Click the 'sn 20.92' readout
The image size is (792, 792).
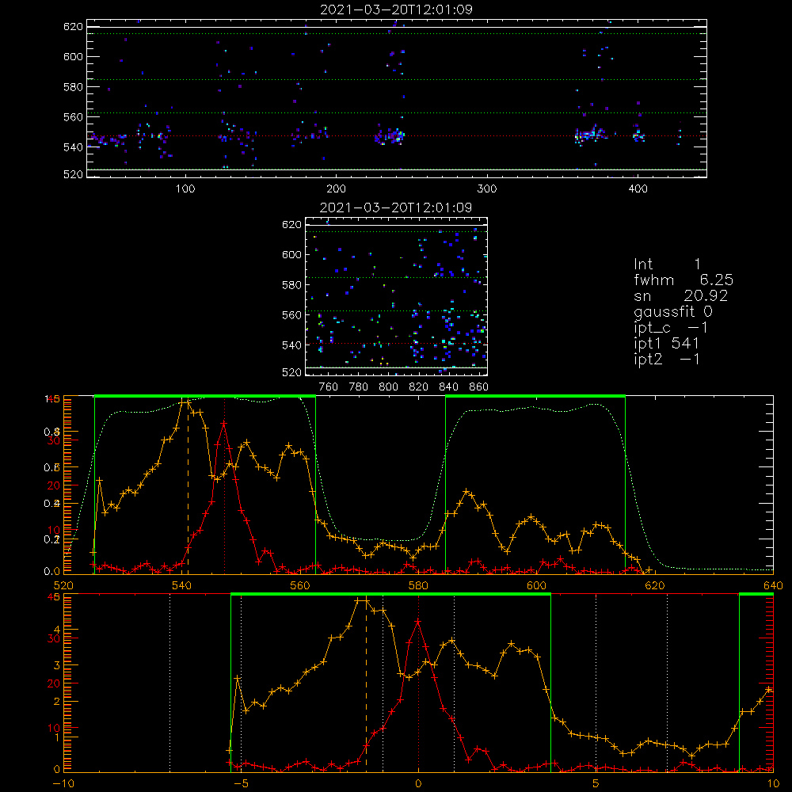pyautogui.click(x=681, y=296)
